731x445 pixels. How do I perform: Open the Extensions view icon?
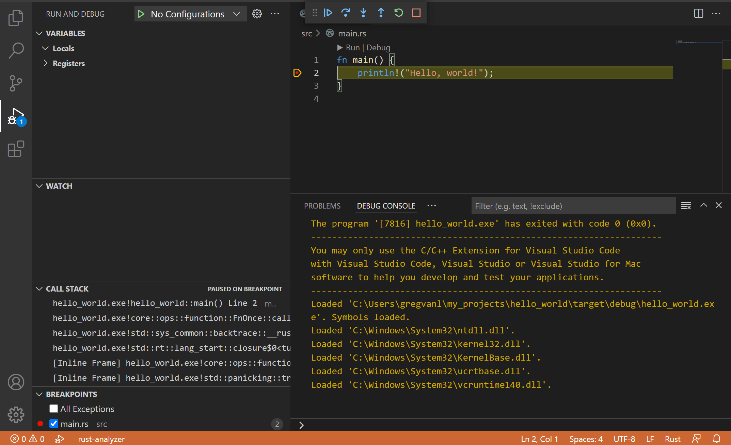click(16, 149)
